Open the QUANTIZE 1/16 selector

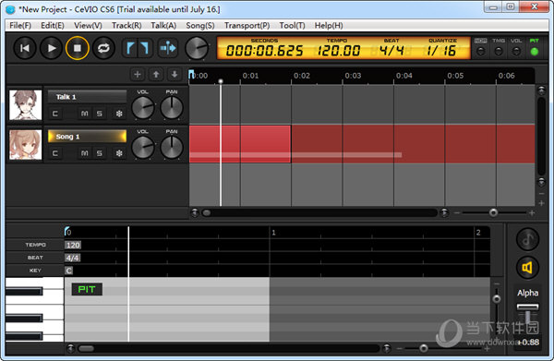441,48
